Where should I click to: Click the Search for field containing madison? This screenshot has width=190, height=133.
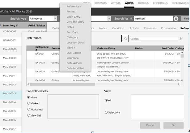[x=154, y=19]
